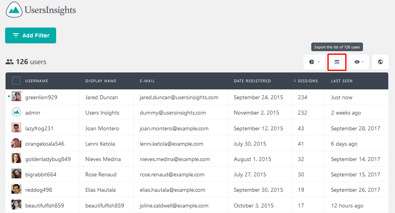Viewport: 395px width, 213px height.
Task: Open the lazyfrog231 user profile
Action: 39,128
